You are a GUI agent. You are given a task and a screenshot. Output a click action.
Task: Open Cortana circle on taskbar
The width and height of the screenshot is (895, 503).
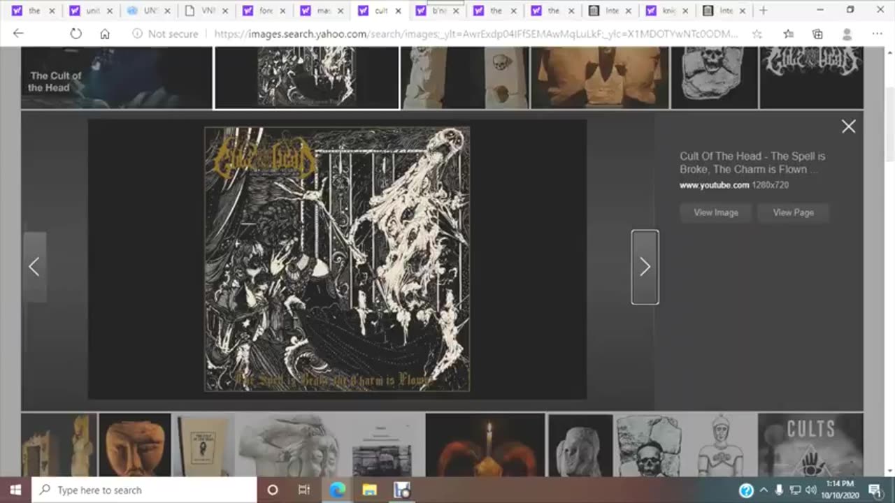273,490
